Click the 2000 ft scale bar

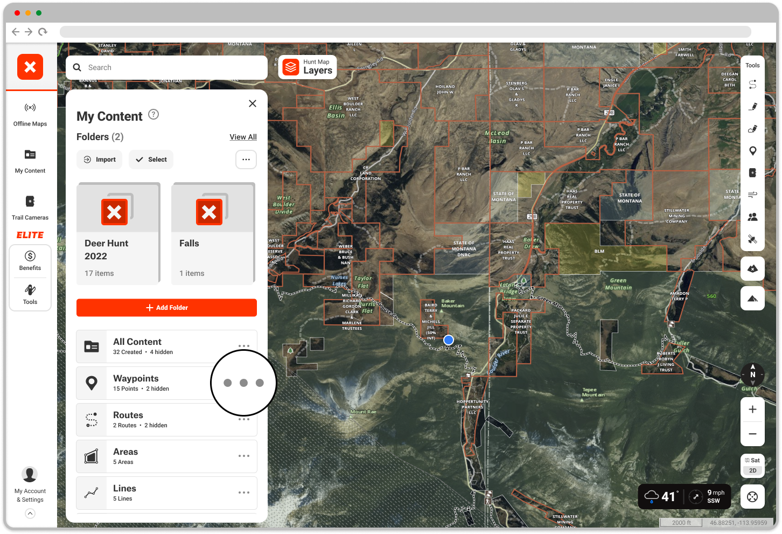pyautogui.click(x=682, y=523)
